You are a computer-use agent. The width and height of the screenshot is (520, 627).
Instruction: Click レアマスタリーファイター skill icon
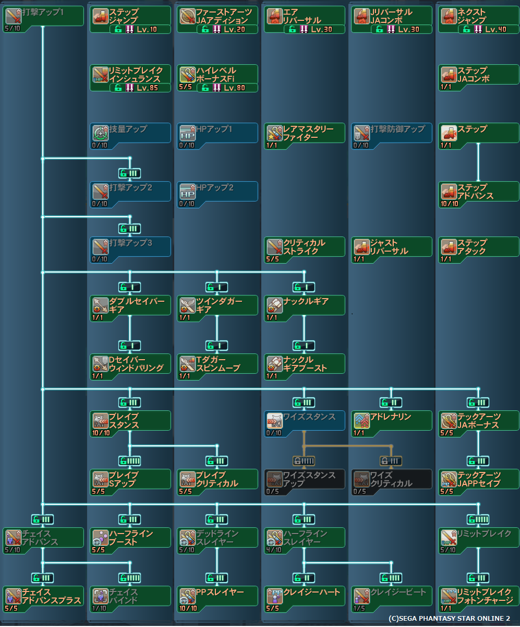(x=274, y=133)
